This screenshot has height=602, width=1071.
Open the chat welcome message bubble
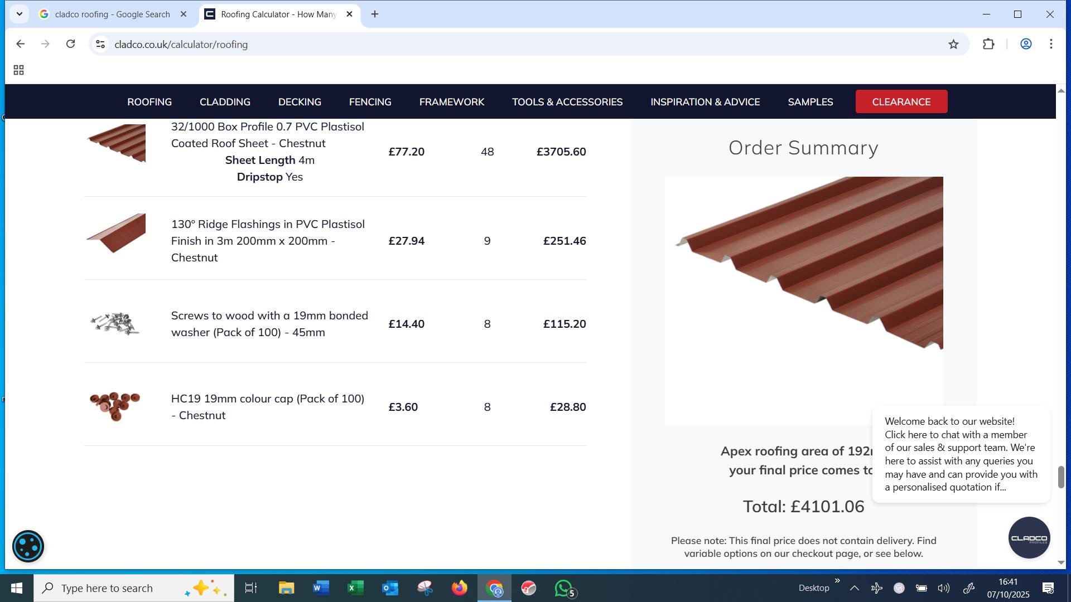click(961, 454)
